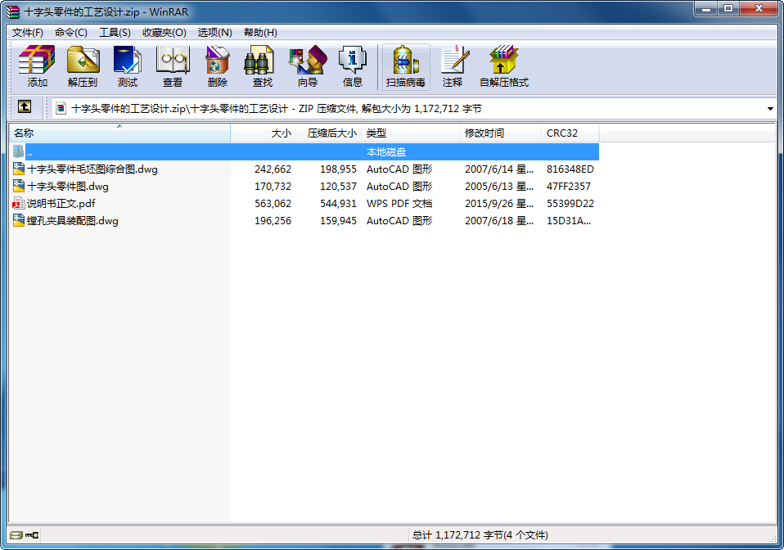Open the 工具(S) menu
This screenshot has height=550, width=784.
pos(115,33)
